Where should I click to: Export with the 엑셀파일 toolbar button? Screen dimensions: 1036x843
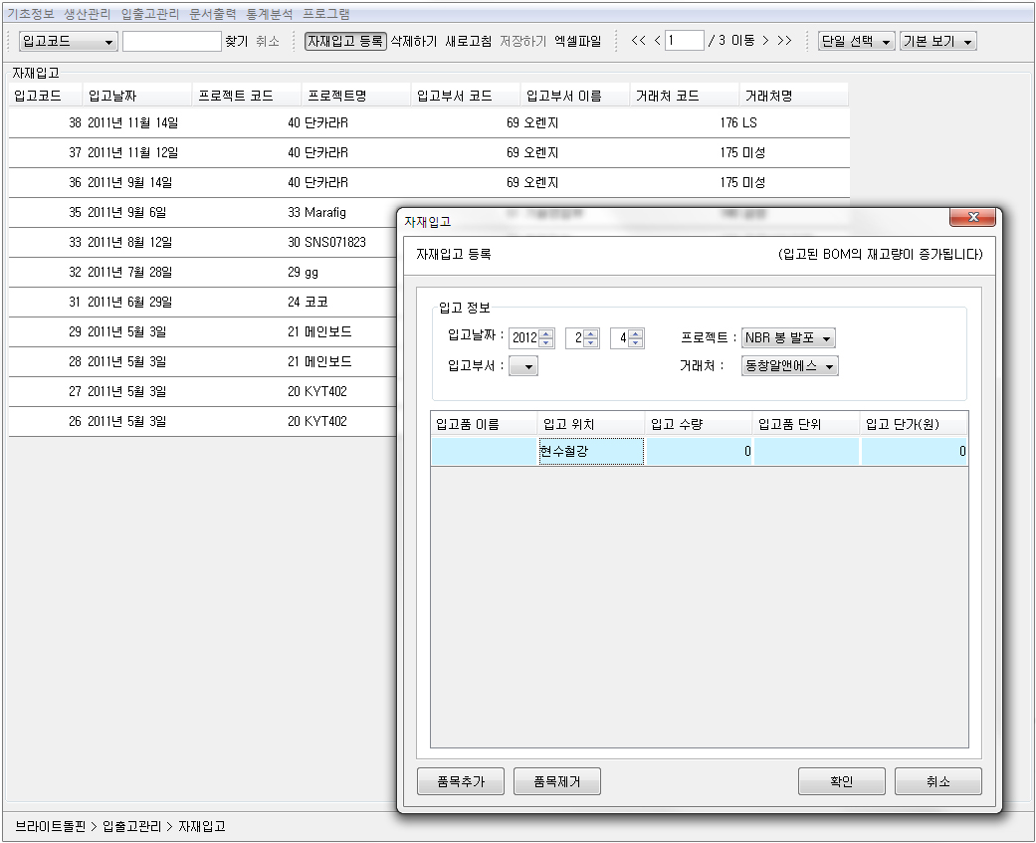pyautogui.click(x=577, y=41)
